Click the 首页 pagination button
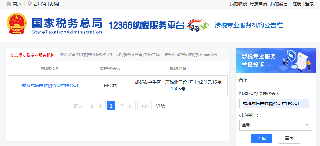Screen dimensions: 320x146 [x=78, y=106]
